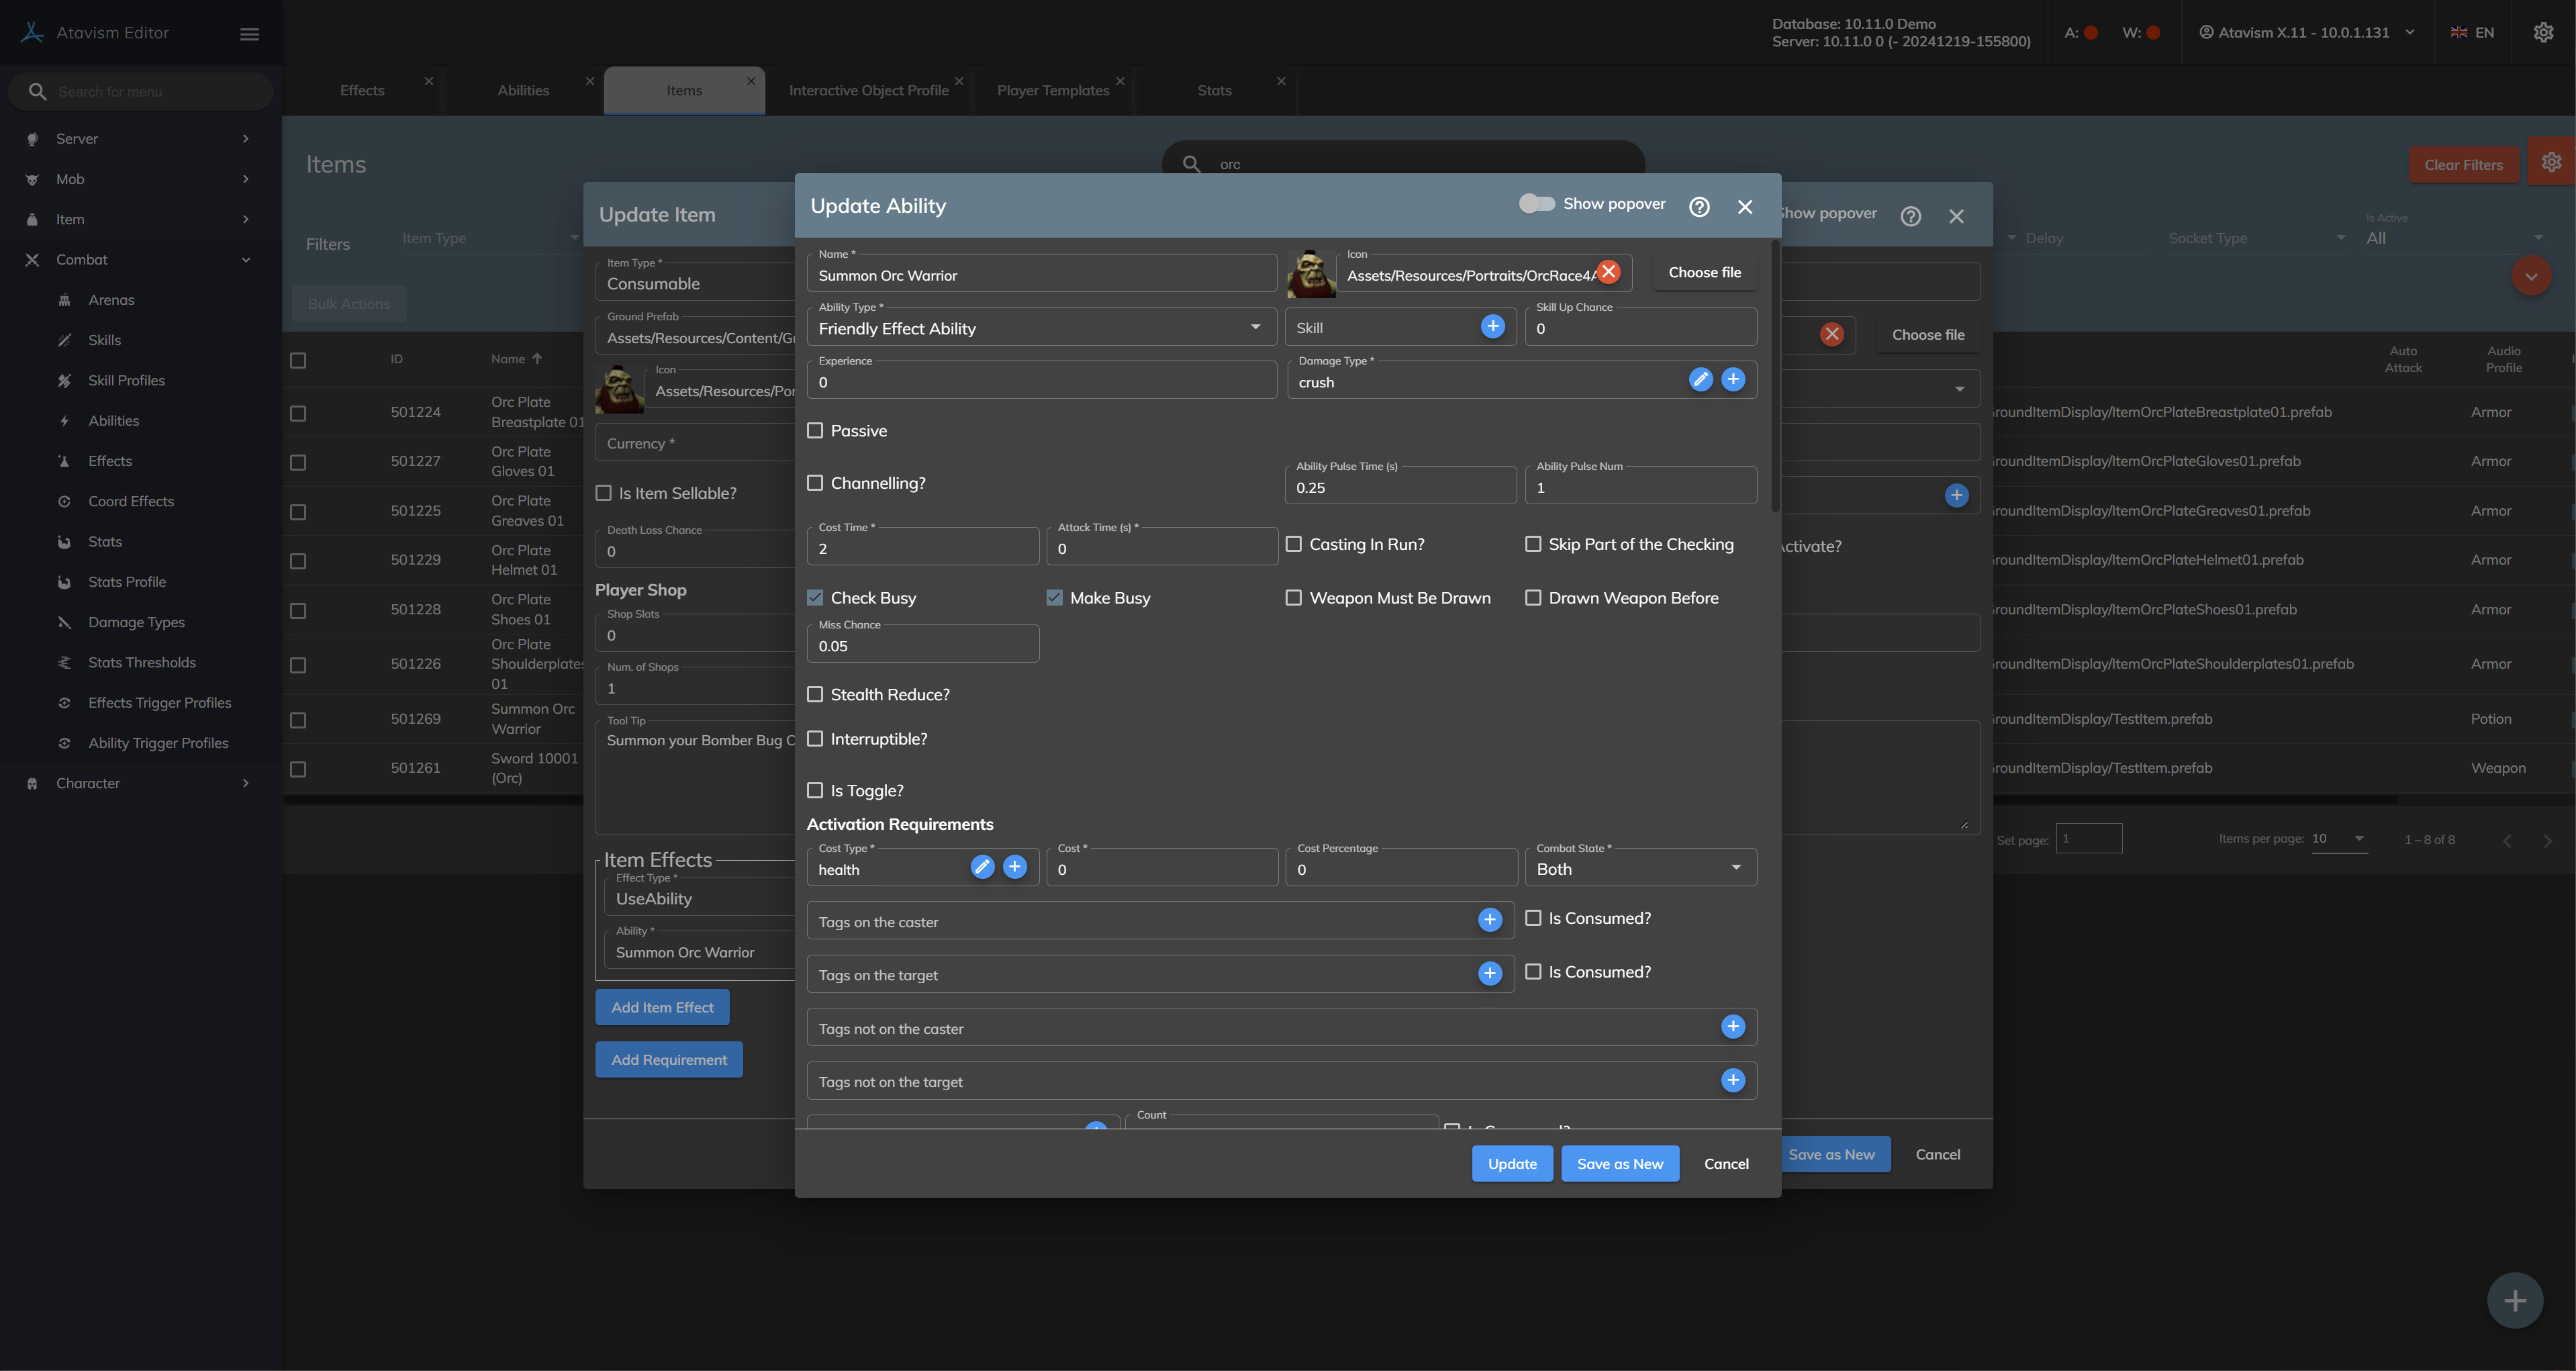
Task: Click the plus icon in Tags not on the target
Action: [x=1732, y=1080]
